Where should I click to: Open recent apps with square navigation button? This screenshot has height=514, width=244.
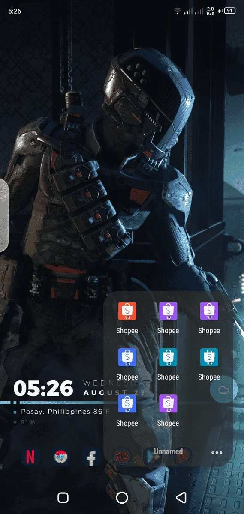coord(63,497)
